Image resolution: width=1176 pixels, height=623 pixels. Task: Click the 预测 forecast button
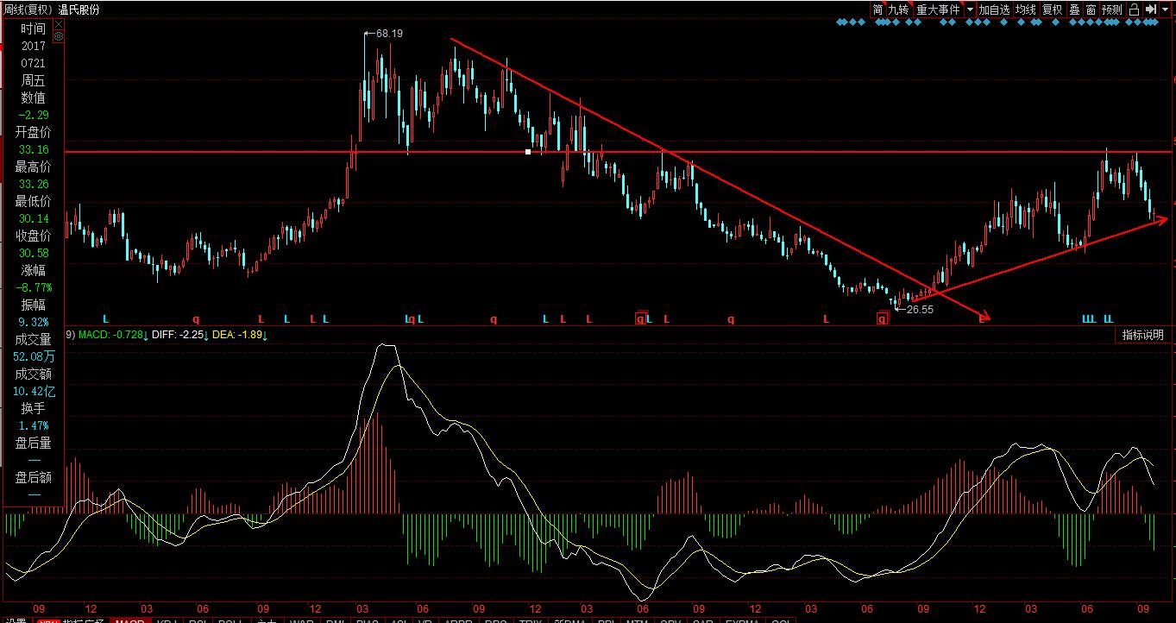[1111, 9]
